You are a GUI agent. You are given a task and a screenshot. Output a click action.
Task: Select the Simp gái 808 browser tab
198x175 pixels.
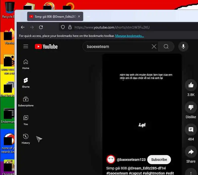click(55, 16)
